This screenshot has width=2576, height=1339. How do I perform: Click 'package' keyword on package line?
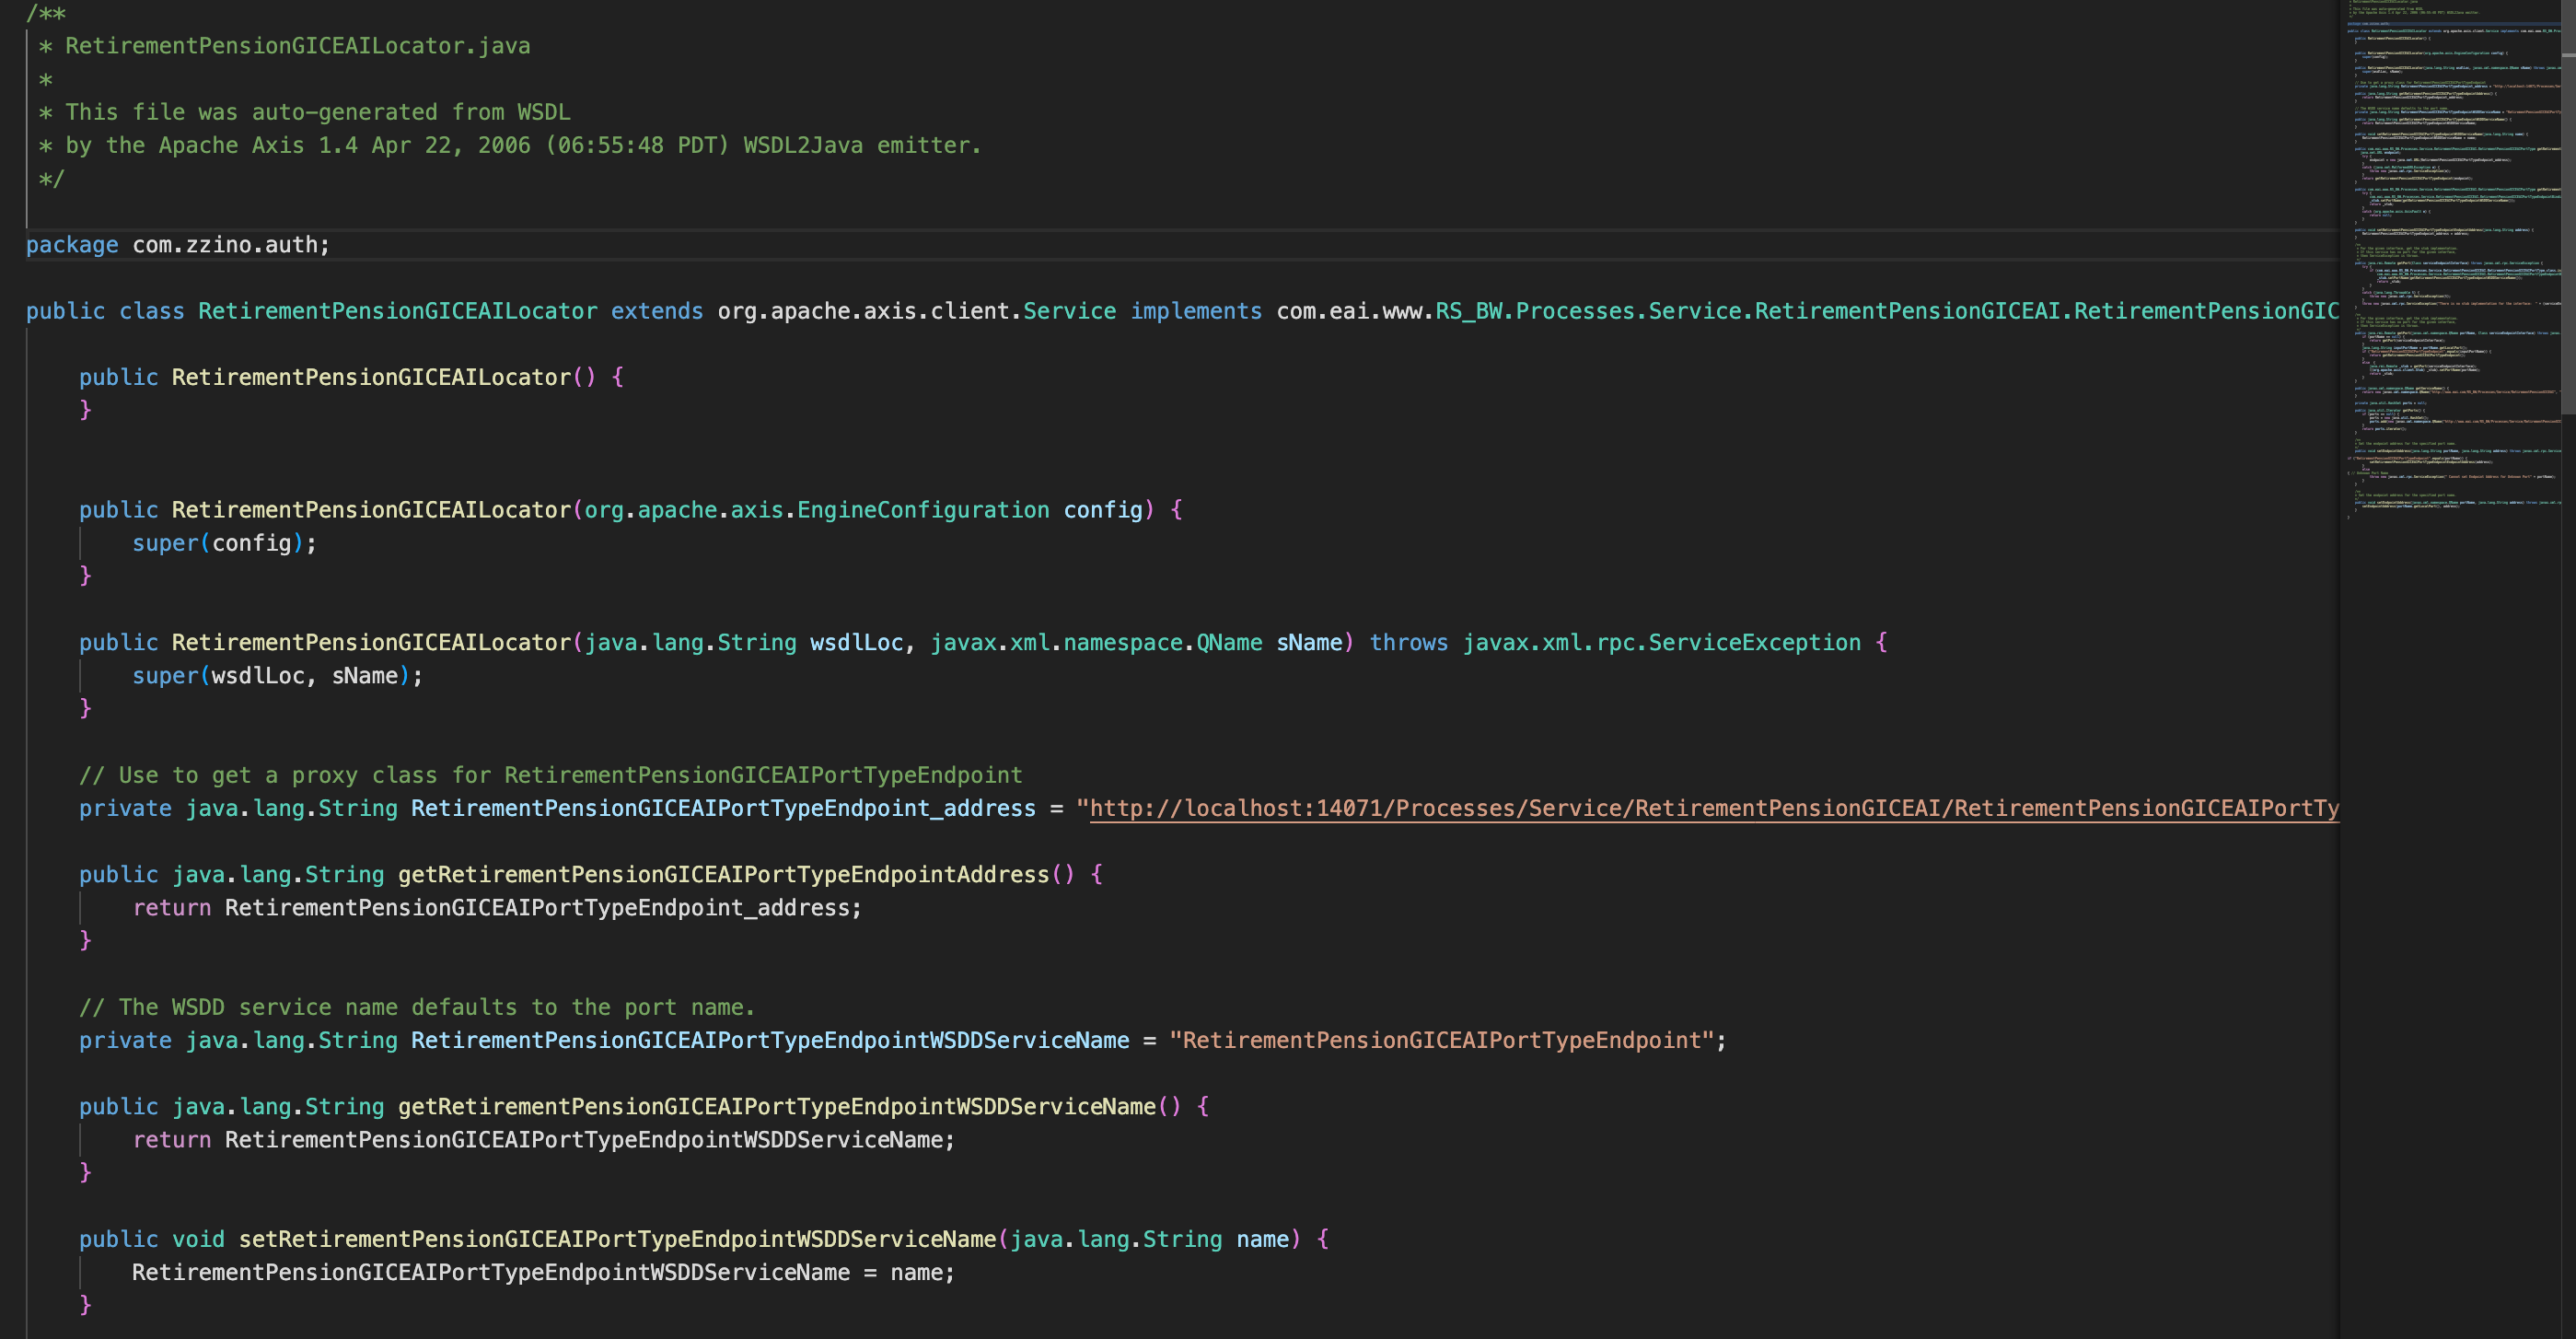[72, 245]
